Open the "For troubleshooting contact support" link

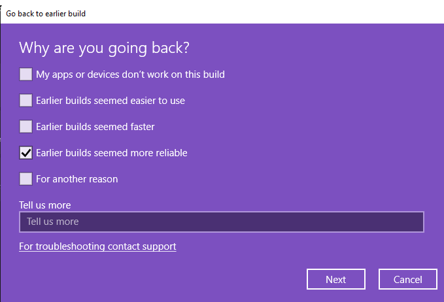(97, 246)
